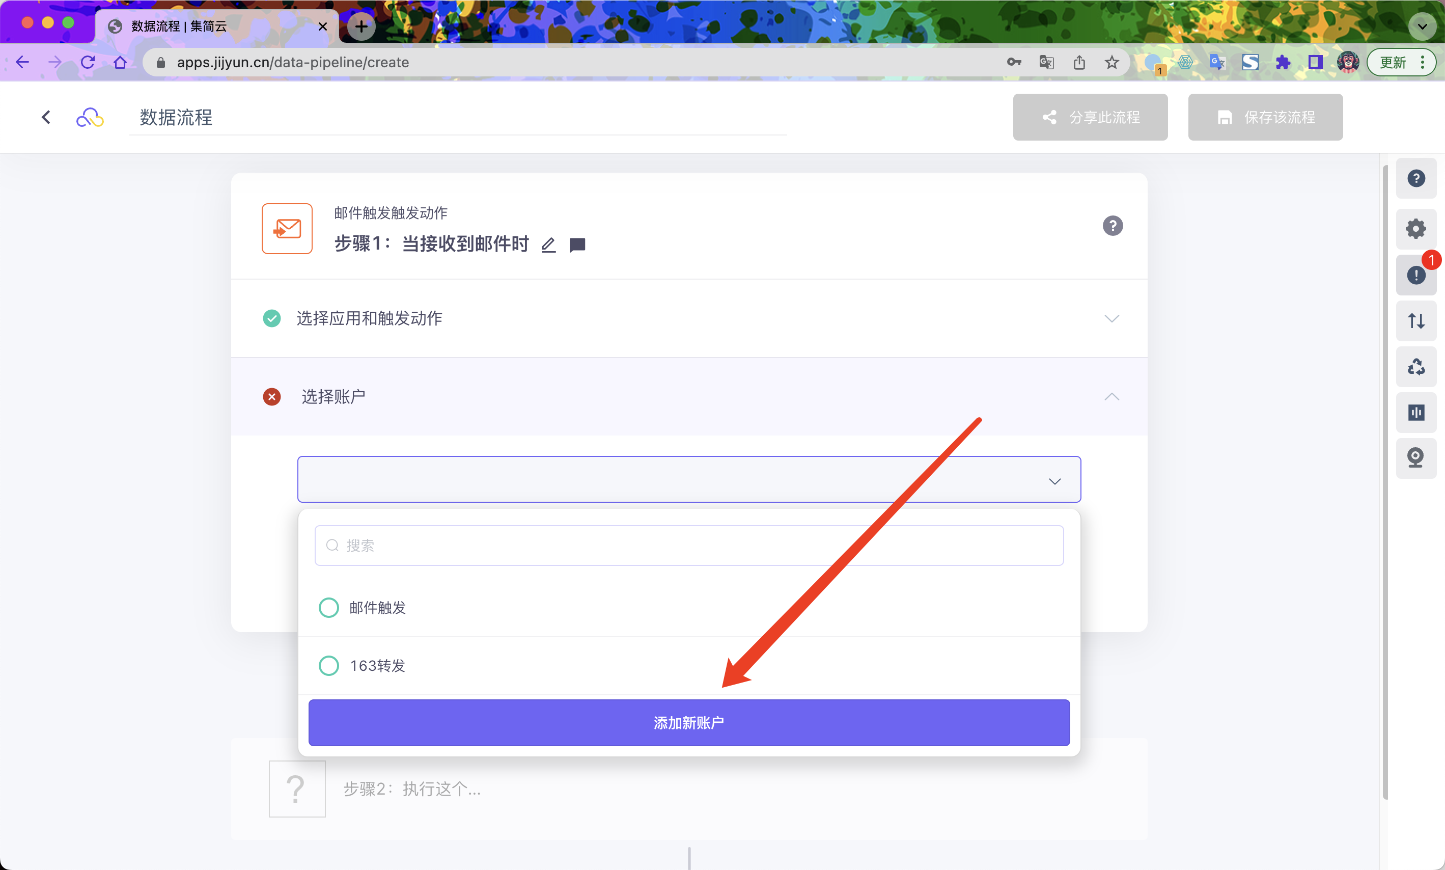Open the bar chart sidebar icon
The width and height of the screenshot is (1445, 870).
pyautogui.click(x=1415, y=413)
